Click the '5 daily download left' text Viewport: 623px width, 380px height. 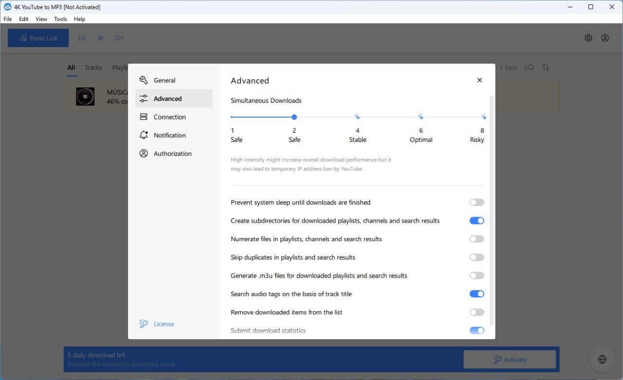96,355
